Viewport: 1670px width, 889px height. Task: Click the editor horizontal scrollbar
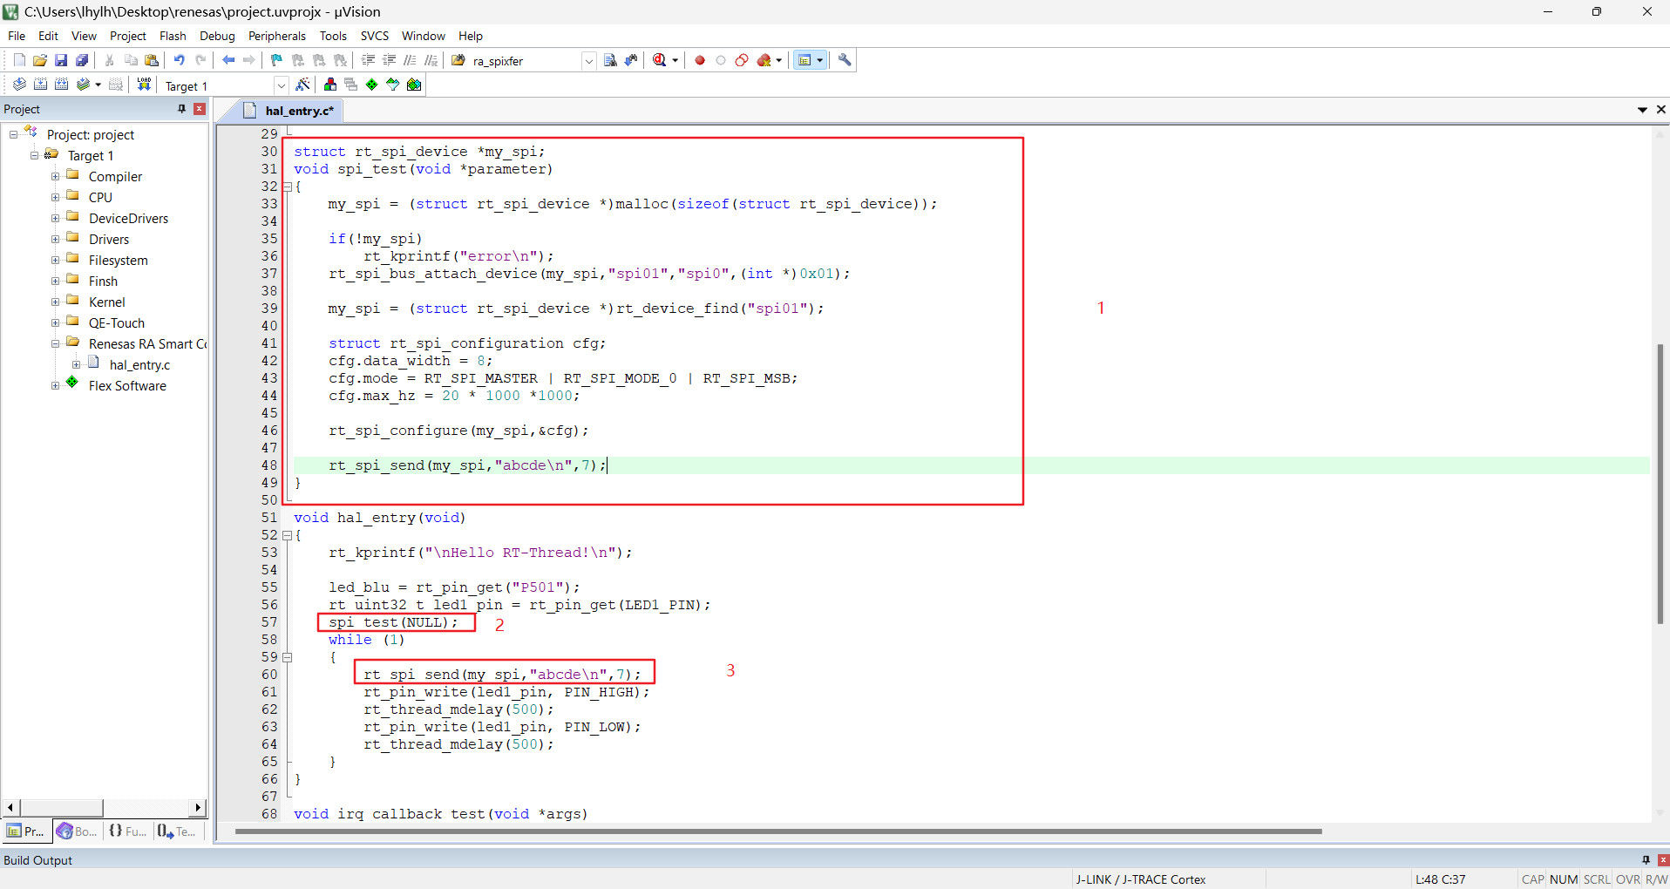[x=778, y=831]
